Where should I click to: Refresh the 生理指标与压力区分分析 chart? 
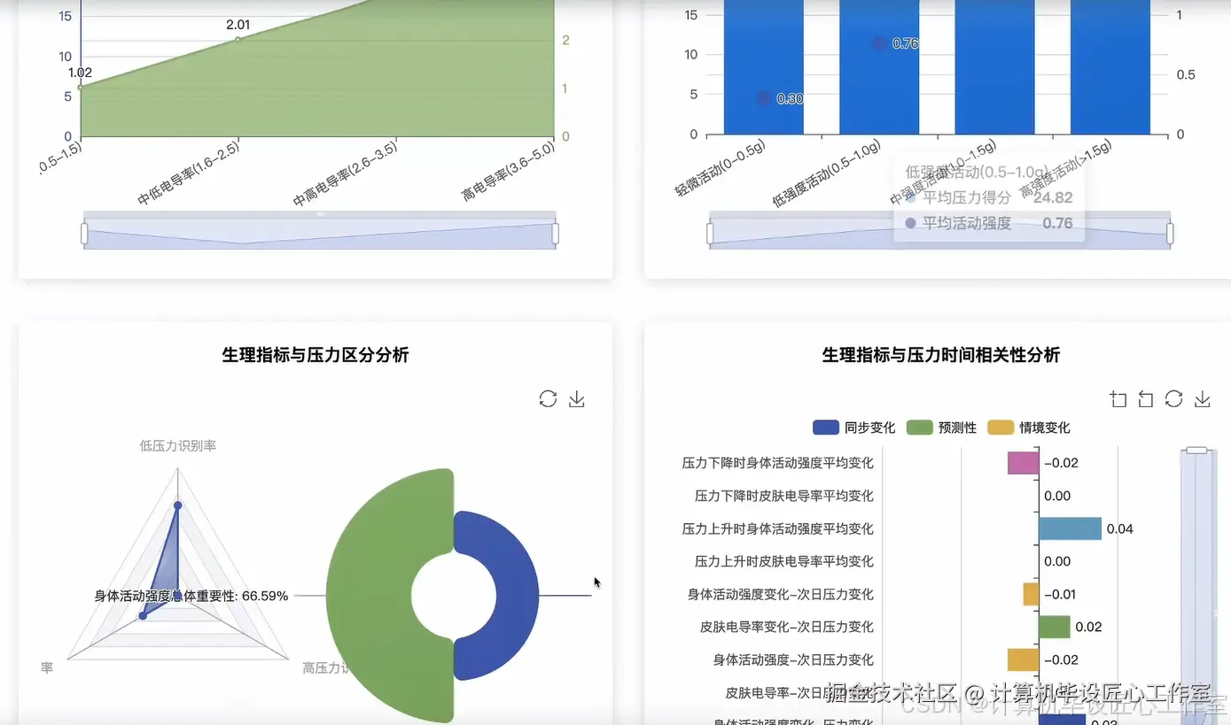[548, 398]
